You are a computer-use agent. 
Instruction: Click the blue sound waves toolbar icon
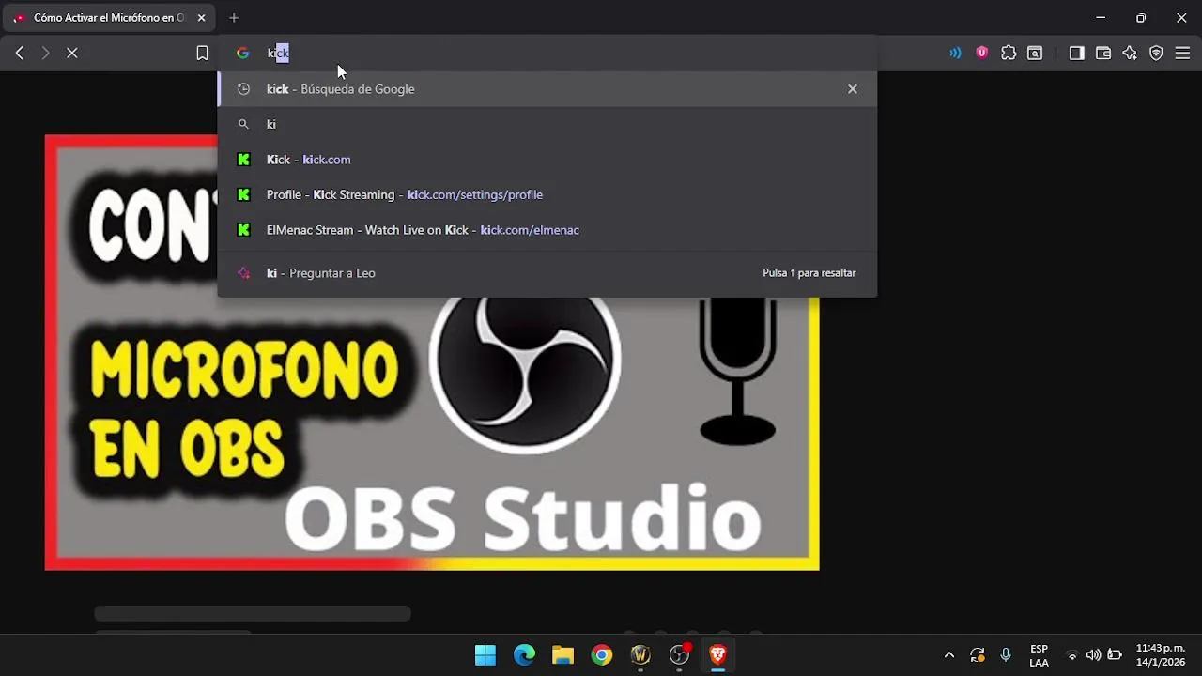(955, 54)
